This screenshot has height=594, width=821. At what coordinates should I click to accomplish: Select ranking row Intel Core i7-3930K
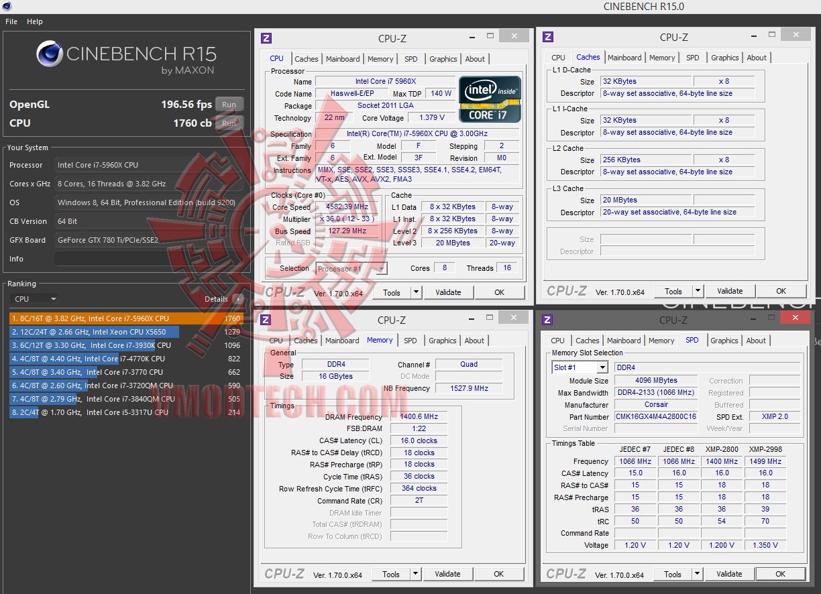[126, 345]
